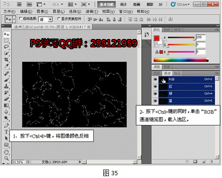Show more workspaces with double chevron
The image size is (222, 178).
coord(161,5)
